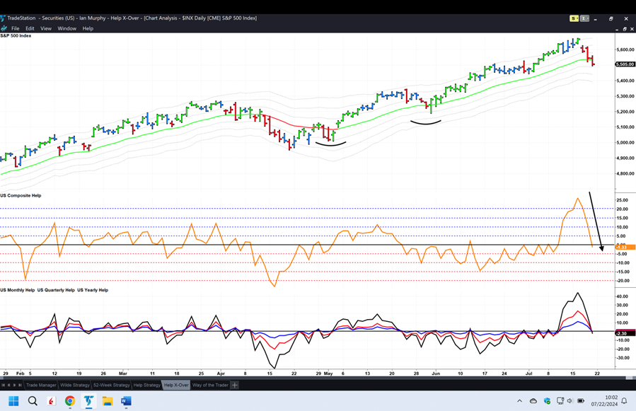Restore down the TradeStation application window
The image size is (636, 411).
[611, 18]
